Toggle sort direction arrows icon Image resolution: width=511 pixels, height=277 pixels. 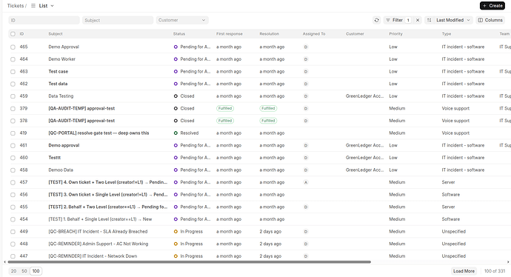coord(430,20)
